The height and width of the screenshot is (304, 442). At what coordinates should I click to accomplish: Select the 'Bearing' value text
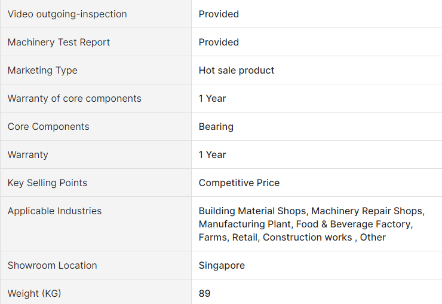pyautogui.click(x=216, y=126)
